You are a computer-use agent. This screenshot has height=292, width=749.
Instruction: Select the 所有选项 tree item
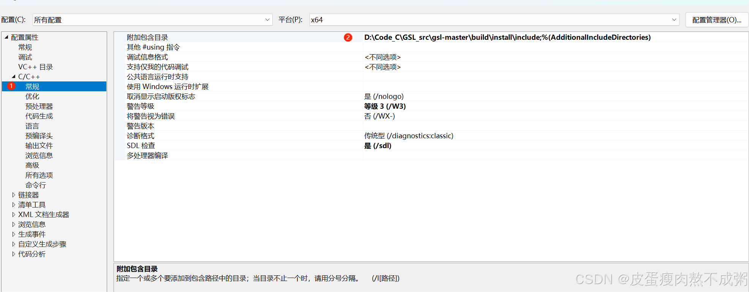[x=39, y=175]
